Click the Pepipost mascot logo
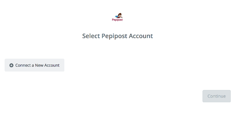Screen dimensions: 235x113 tap(117, 17)
